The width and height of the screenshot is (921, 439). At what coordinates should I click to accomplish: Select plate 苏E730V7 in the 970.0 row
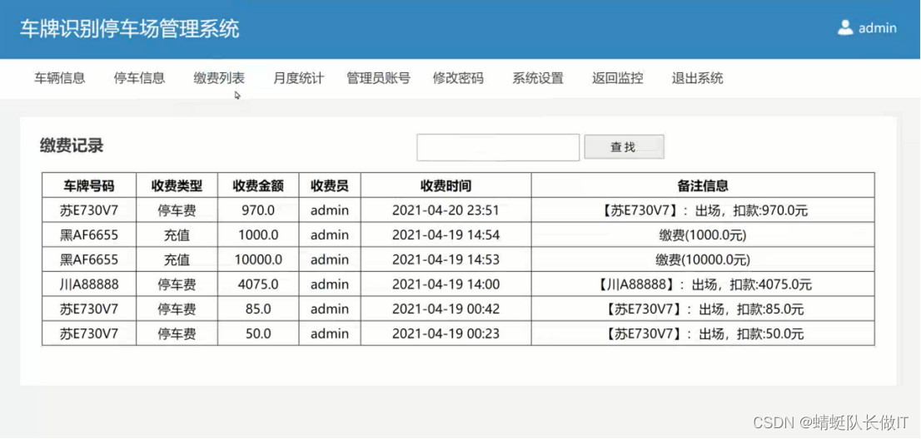pyautogui.click(x=89, y=210)
